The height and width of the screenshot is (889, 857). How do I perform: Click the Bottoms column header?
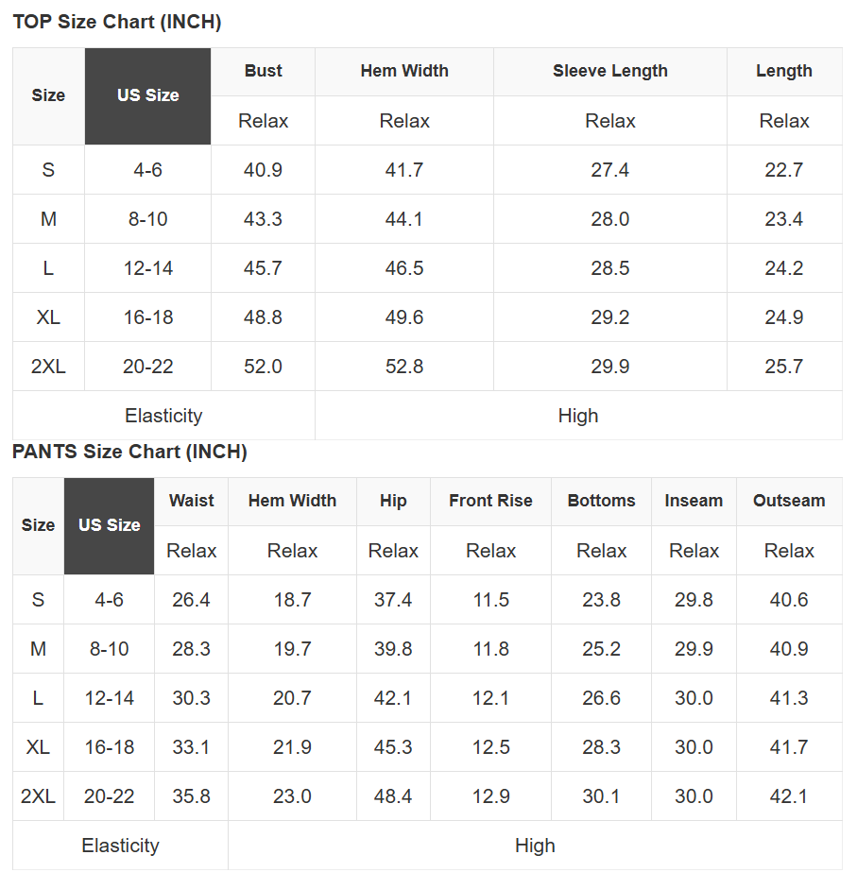click(601, 501)
